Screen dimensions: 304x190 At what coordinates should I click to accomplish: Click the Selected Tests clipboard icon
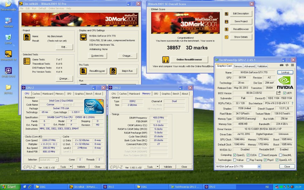click(27, 61)
